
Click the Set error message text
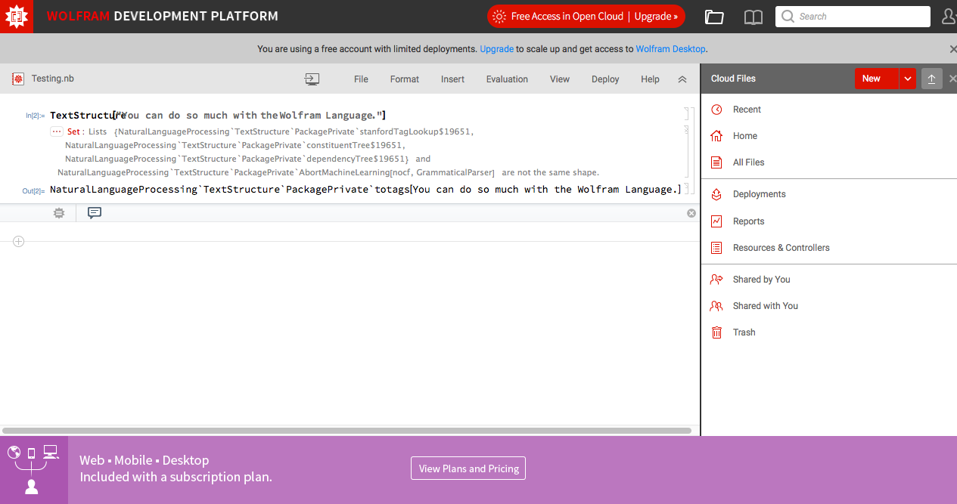pos(328,152)
